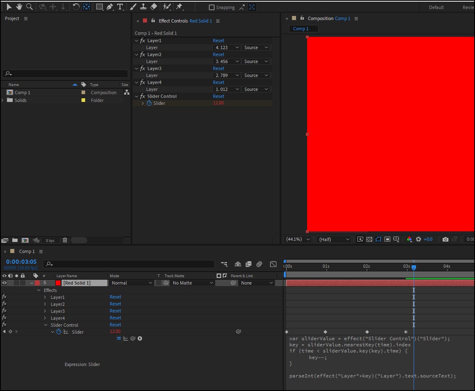Switch to the Comp 1 timeline tab
The height and width of the screenshot is (391, 475).
tap(27, 251)
